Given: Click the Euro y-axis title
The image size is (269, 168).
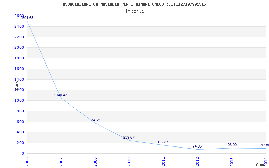Looking at the screenshot, I should click(x=16, y=85).
